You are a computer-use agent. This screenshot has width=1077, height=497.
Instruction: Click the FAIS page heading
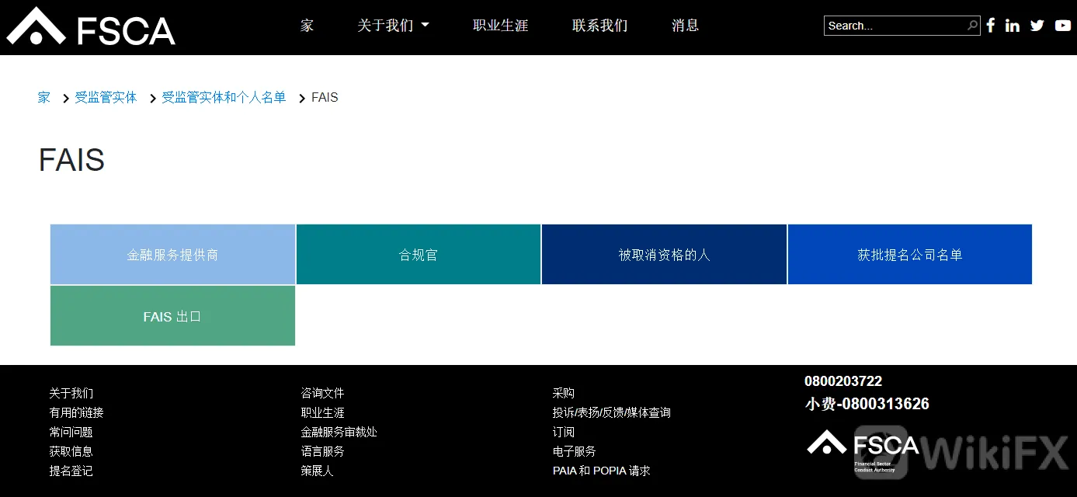pyautogui.click(x=71, y=161)
